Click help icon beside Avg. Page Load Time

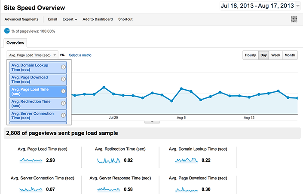(63, 91)
